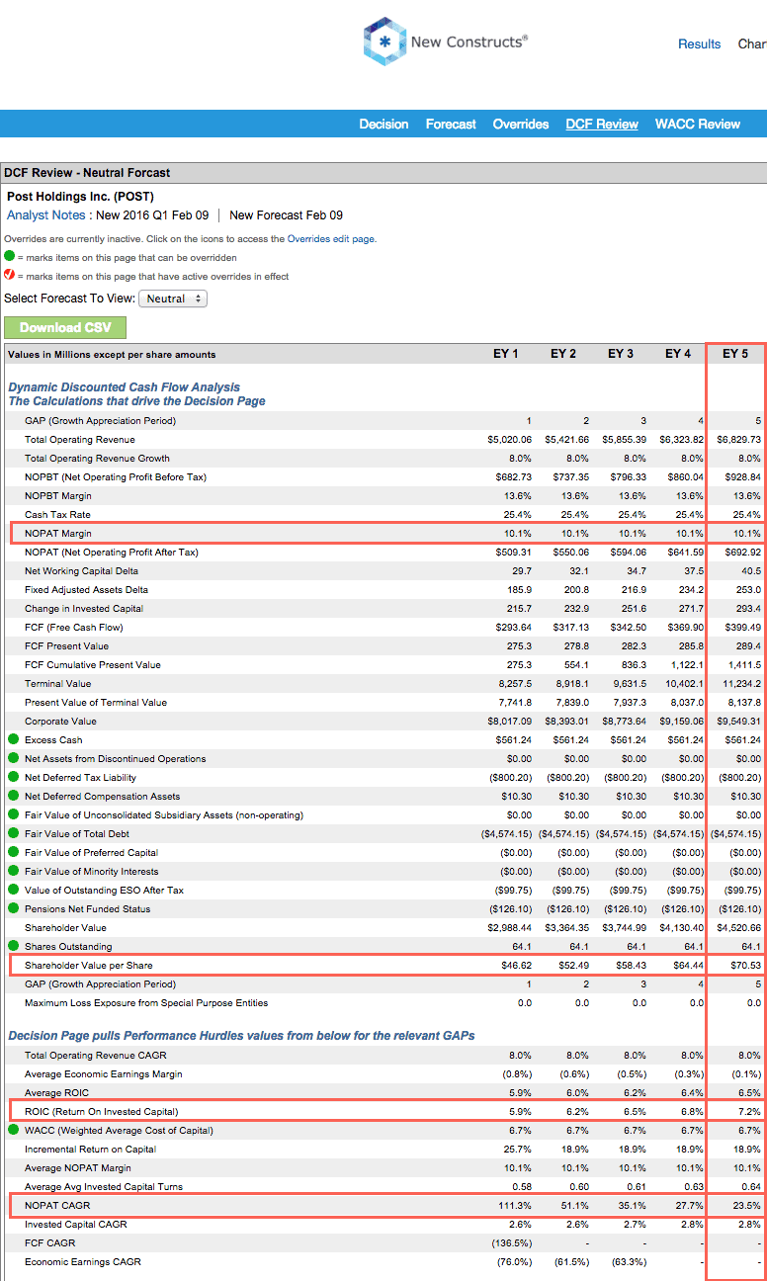Open the Overrides edit page link
This screenshot has width=767, height=1281.
click(x=331, y=238)
